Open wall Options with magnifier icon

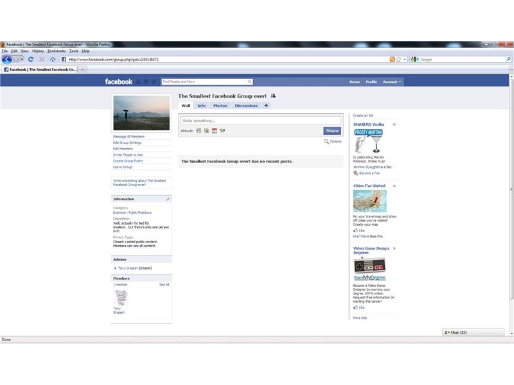click(x=333, y=141)
